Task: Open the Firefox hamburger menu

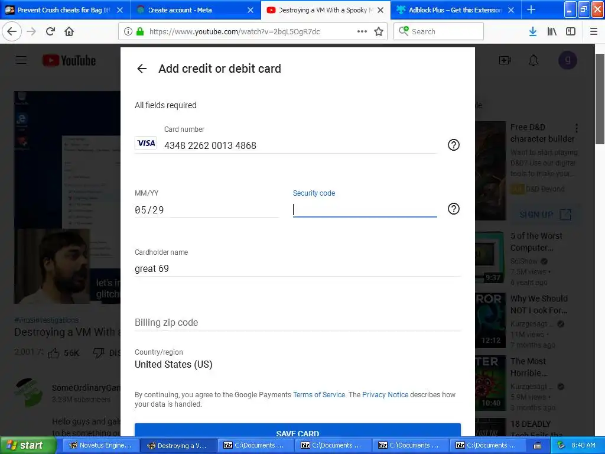Action: click(x=594, y=31)
